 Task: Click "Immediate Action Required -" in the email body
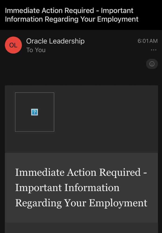coord(81,172)
